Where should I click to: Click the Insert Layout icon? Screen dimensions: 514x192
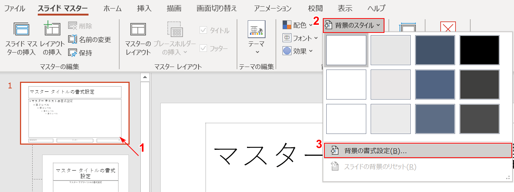[x=52, y=29]
